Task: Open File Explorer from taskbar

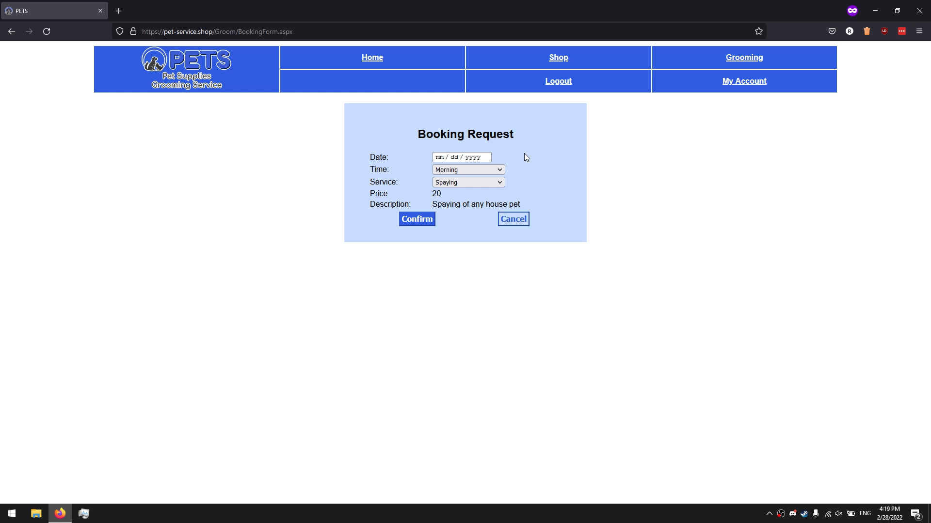Action: click(36, 513)
